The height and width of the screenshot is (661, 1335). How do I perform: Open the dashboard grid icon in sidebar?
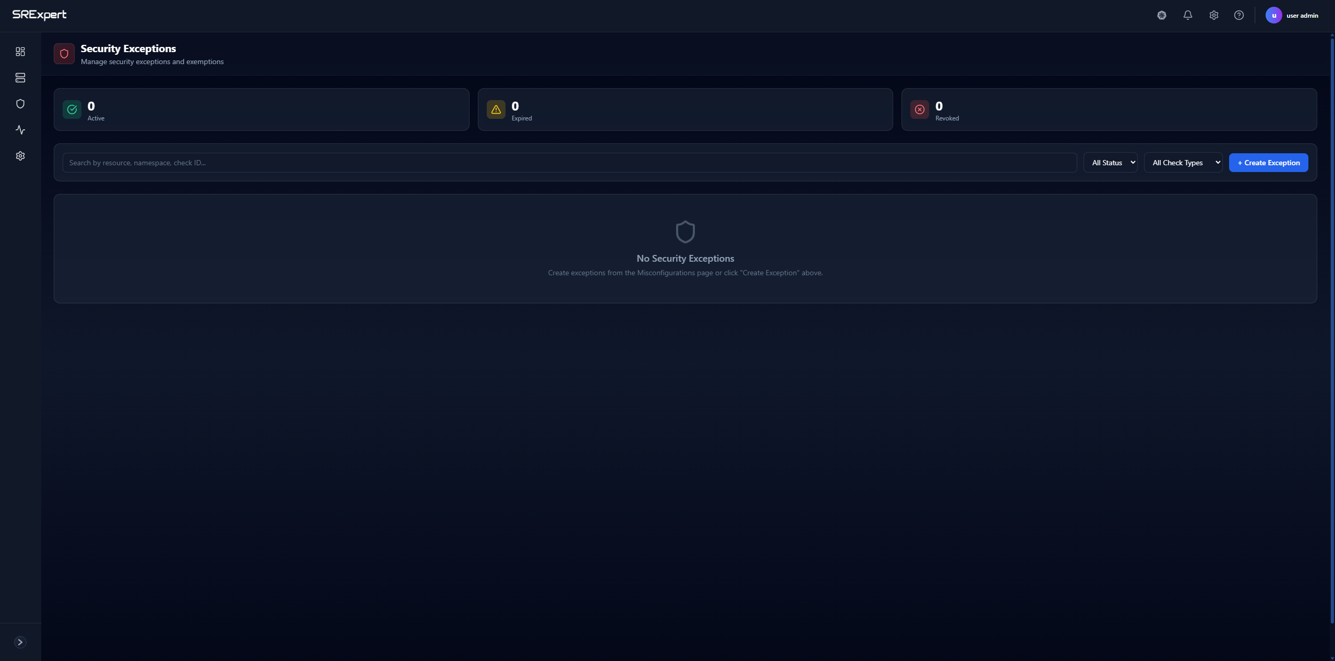pos(20,52)
